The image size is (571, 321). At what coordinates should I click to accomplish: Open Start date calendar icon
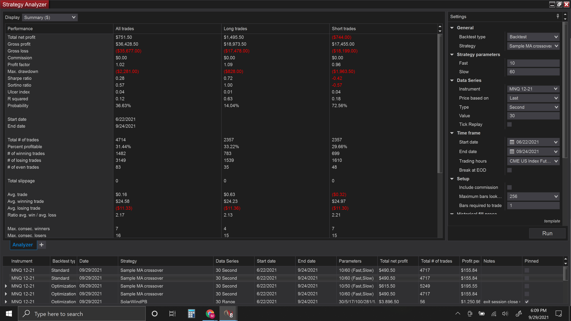click(512, 142)
